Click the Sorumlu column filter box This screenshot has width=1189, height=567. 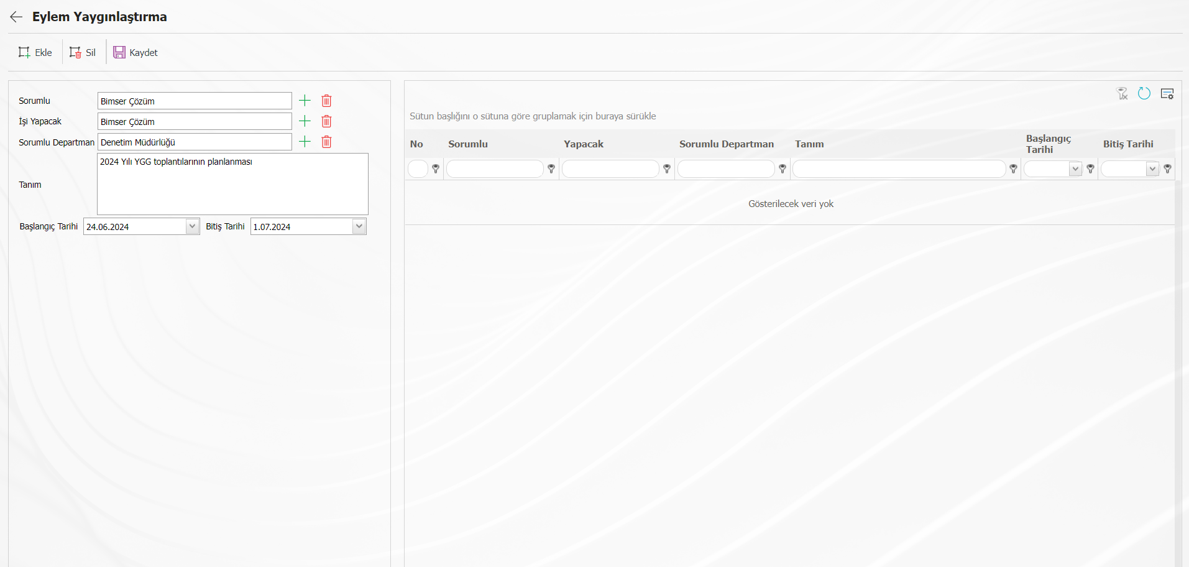point(495,168)
